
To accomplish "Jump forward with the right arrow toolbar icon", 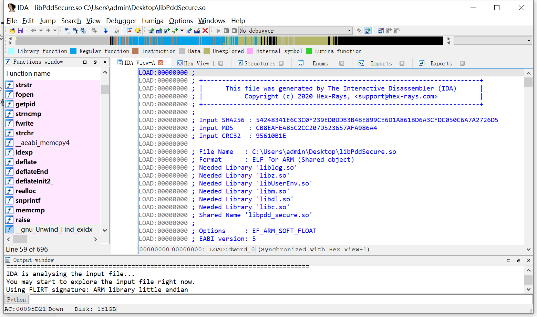I will click(x=48, y=31).
